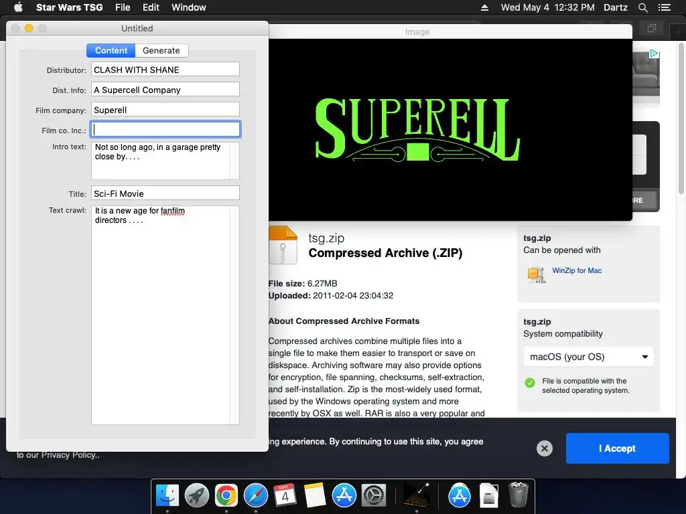Open the disk image document in dock
The image size is (686, 514).
(x=488, y=495)
